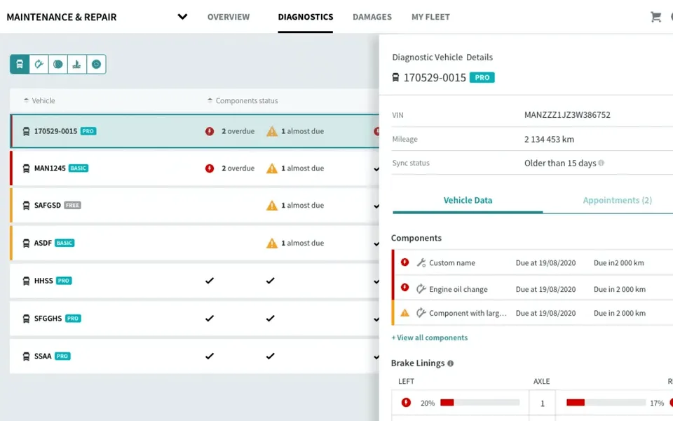Viewport: 673px width, 421px height.
Task: Click the red alert icon for 20% brake lining
Action: (406, 403)
